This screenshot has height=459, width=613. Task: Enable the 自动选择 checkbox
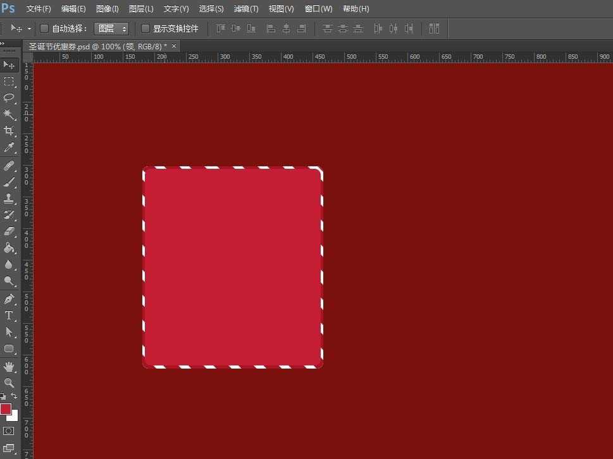coord(44,28)
